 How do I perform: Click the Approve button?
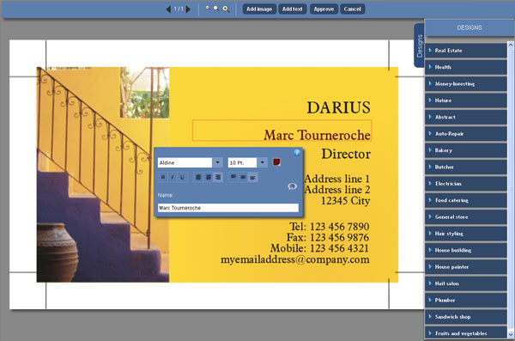324,9
